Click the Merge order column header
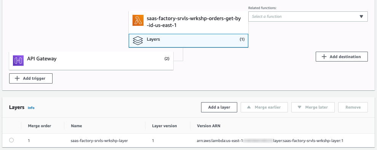Viewport: 377px width, 150px height. click(x=40, y=126)
